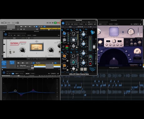Click the LA-2A Peak Reduction knob
This screenshot has width=144, height=119.
(51, 50)
